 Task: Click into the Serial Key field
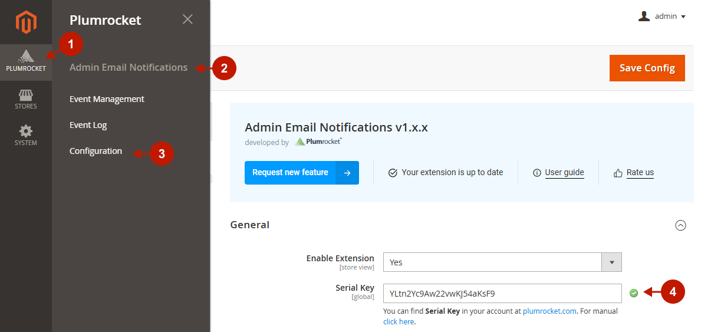click(502, 294)
